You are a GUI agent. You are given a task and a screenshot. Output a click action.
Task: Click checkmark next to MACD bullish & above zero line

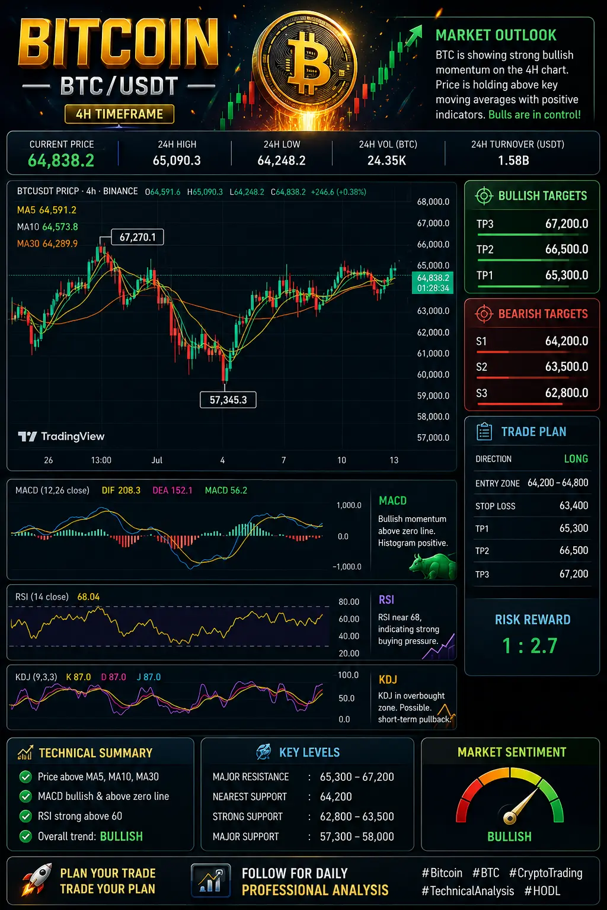pyautogui.click(x=25, y=796)
